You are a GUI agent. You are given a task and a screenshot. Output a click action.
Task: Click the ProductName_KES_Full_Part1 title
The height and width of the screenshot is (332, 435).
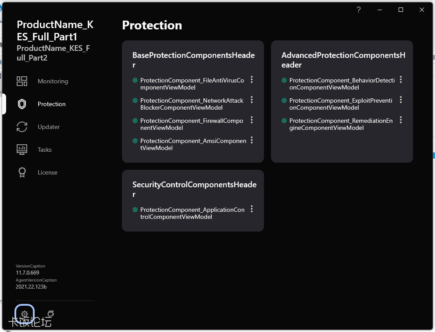(55, 31)
